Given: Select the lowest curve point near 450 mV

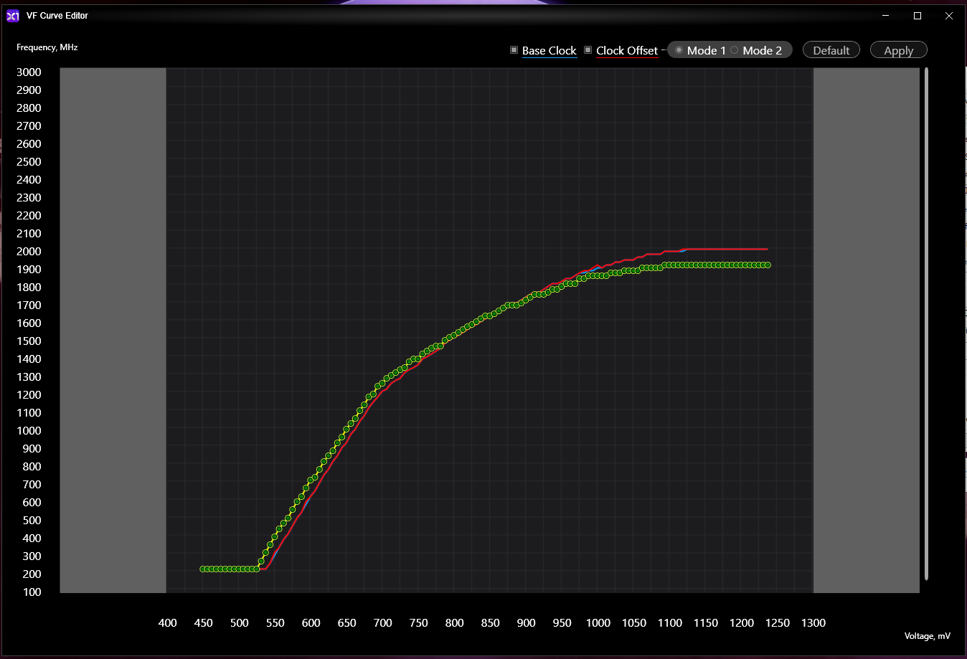Looking at the screenshot, I should click(x=204, y=569).
